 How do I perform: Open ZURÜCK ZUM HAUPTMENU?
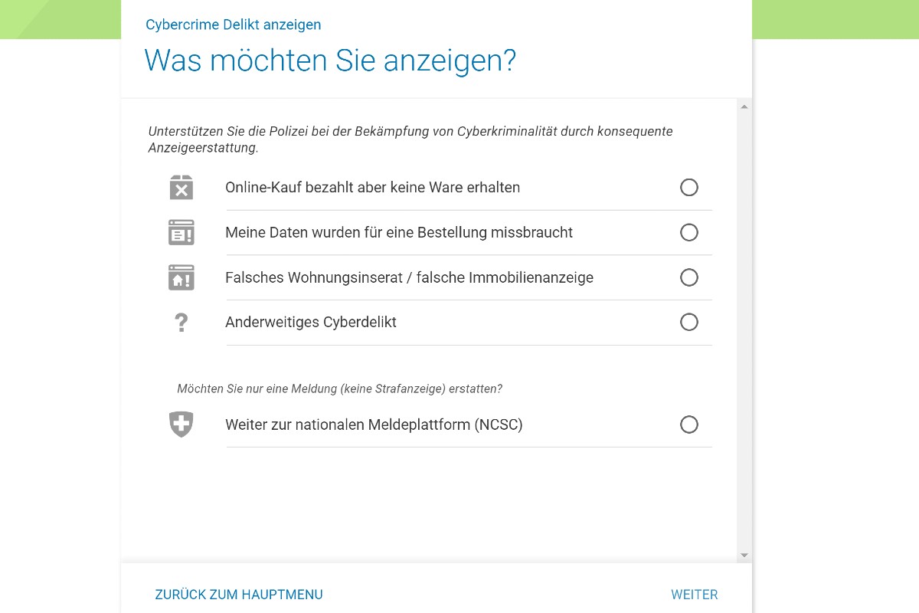(239, 594)
